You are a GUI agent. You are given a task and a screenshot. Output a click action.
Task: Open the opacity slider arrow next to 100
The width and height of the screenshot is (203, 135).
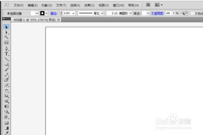[x=174, y=13]
